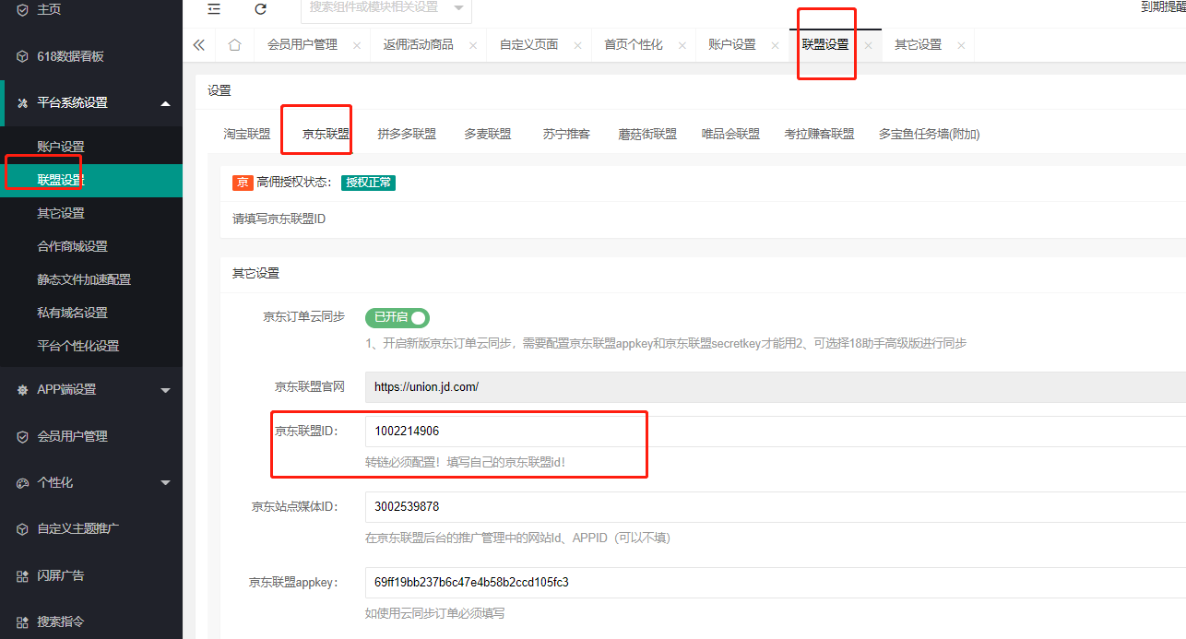Click the home icon tab

coord(234,44)
